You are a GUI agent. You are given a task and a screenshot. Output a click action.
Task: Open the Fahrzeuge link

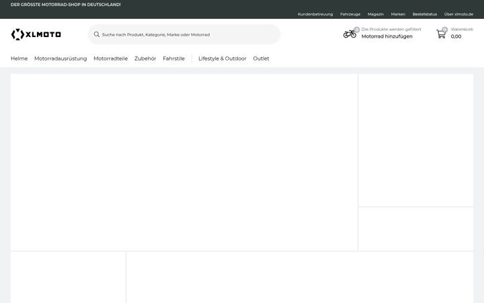(x=350, y=14)
